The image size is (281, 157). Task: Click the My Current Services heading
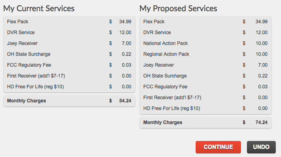pyautogui.click(x=39, y=8)
